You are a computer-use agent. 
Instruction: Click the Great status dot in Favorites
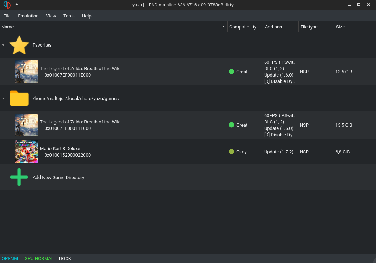(231, 72)
